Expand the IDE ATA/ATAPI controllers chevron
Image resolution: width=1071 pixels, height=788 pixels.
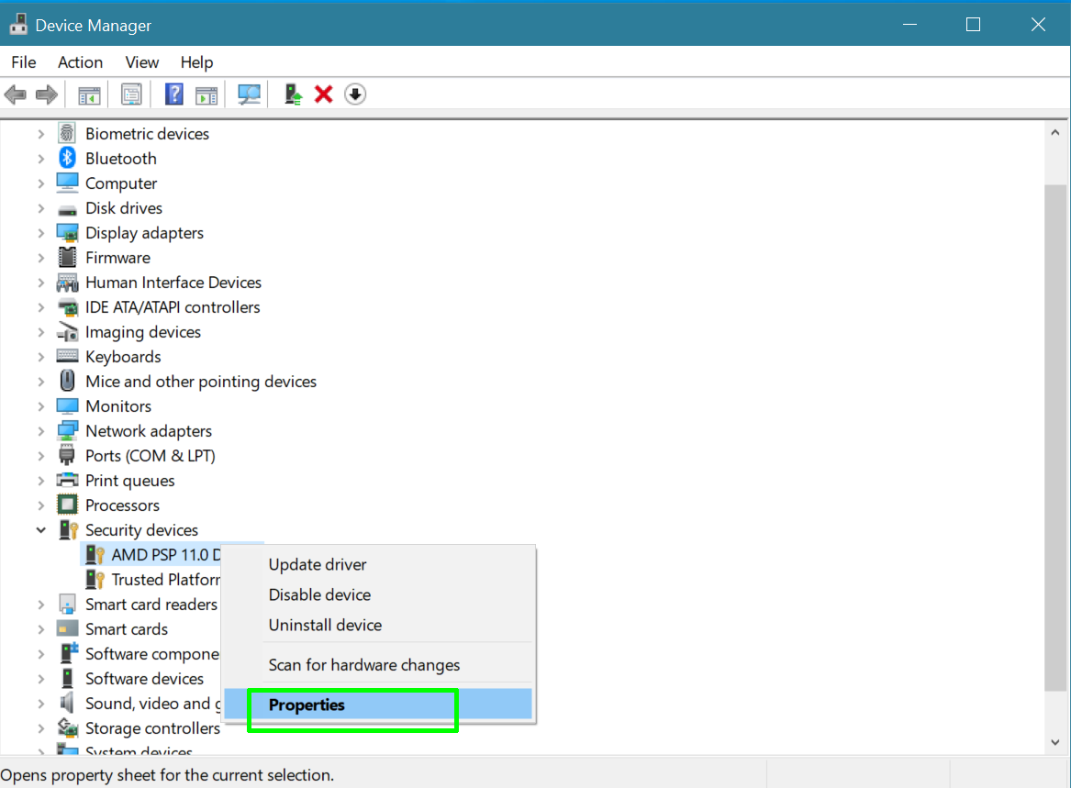pos(41,307)
